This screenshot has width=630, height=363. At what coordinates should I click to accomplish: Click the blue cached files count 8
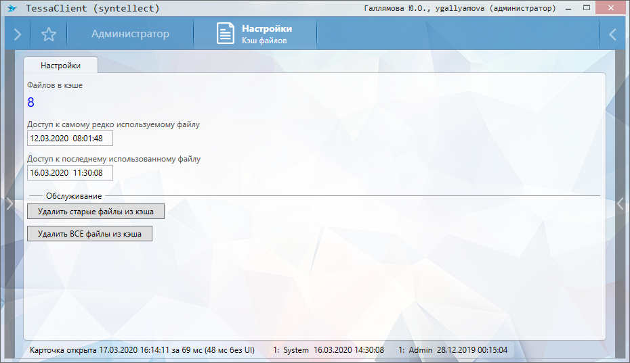coord(31,103)
